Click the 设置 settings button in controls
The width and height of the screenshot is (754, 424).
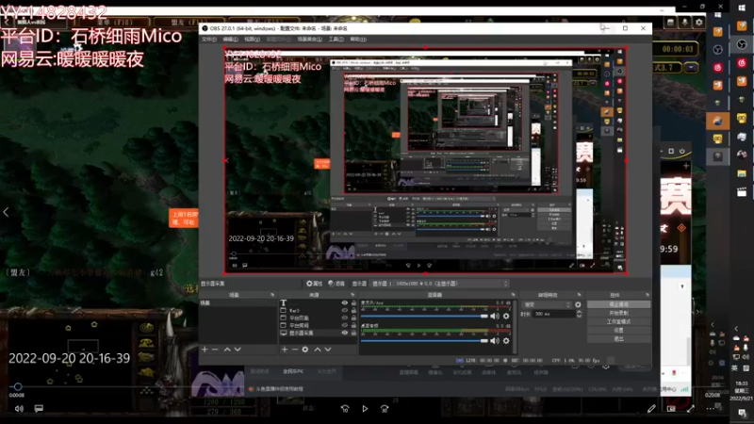click(x=618, y=331)
